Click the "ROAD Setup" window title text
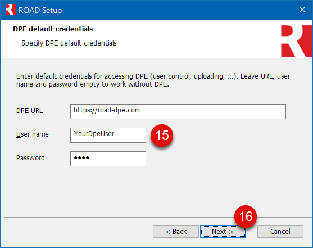 pos(40,10)
